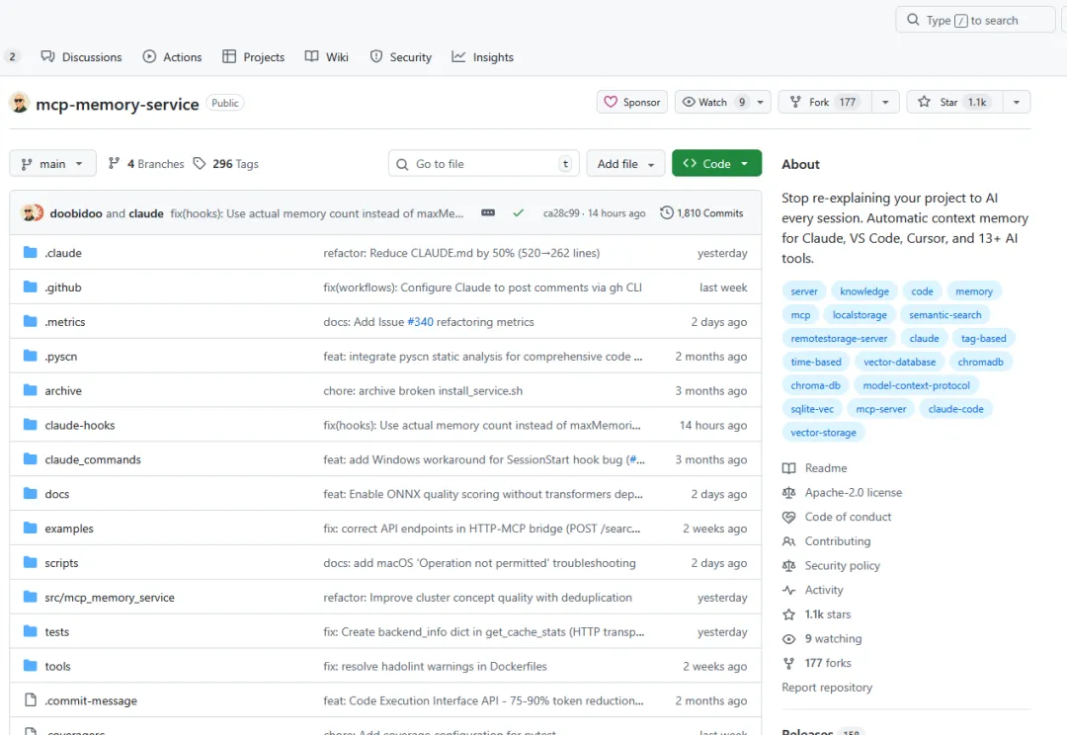The width and height of the screenshot is (1067, 735).
Task: Select the vector-database topic tag
Action: point(900,362)
